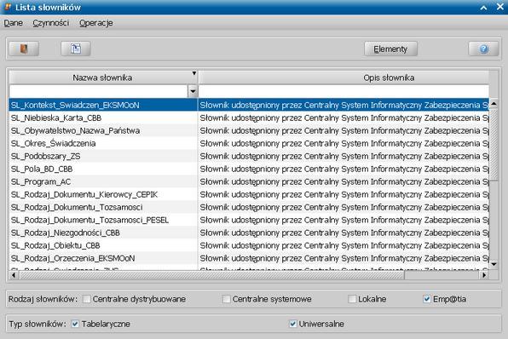This screenshot has height=339, width=508.
Task: Open the Dane menu
Action: coord(14,23)
